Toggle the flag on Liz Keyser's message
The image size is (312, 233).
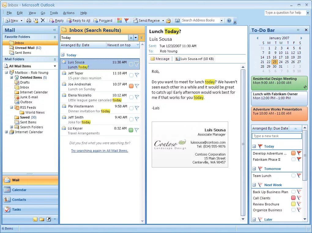(x=137, y=129)
